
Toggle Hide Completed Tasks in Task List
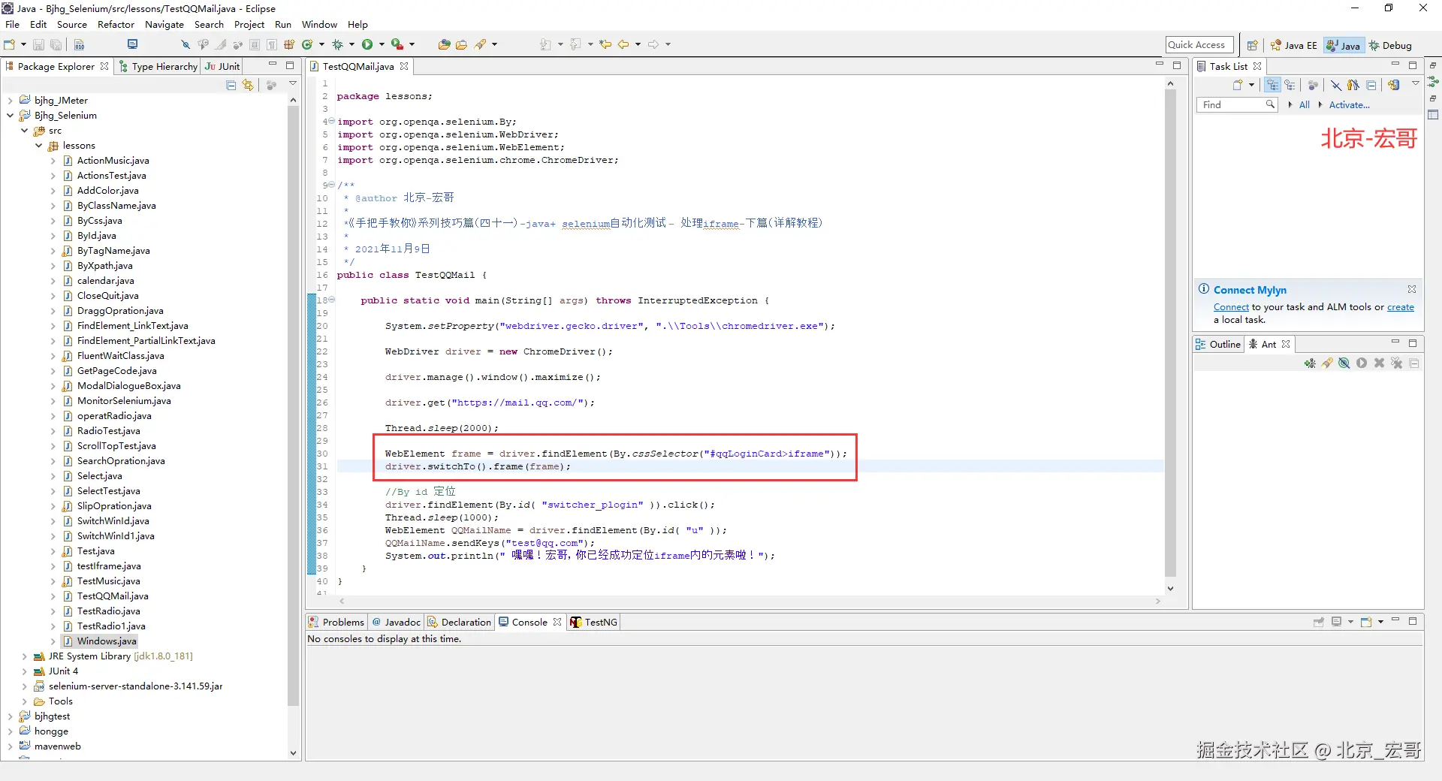1336,86
